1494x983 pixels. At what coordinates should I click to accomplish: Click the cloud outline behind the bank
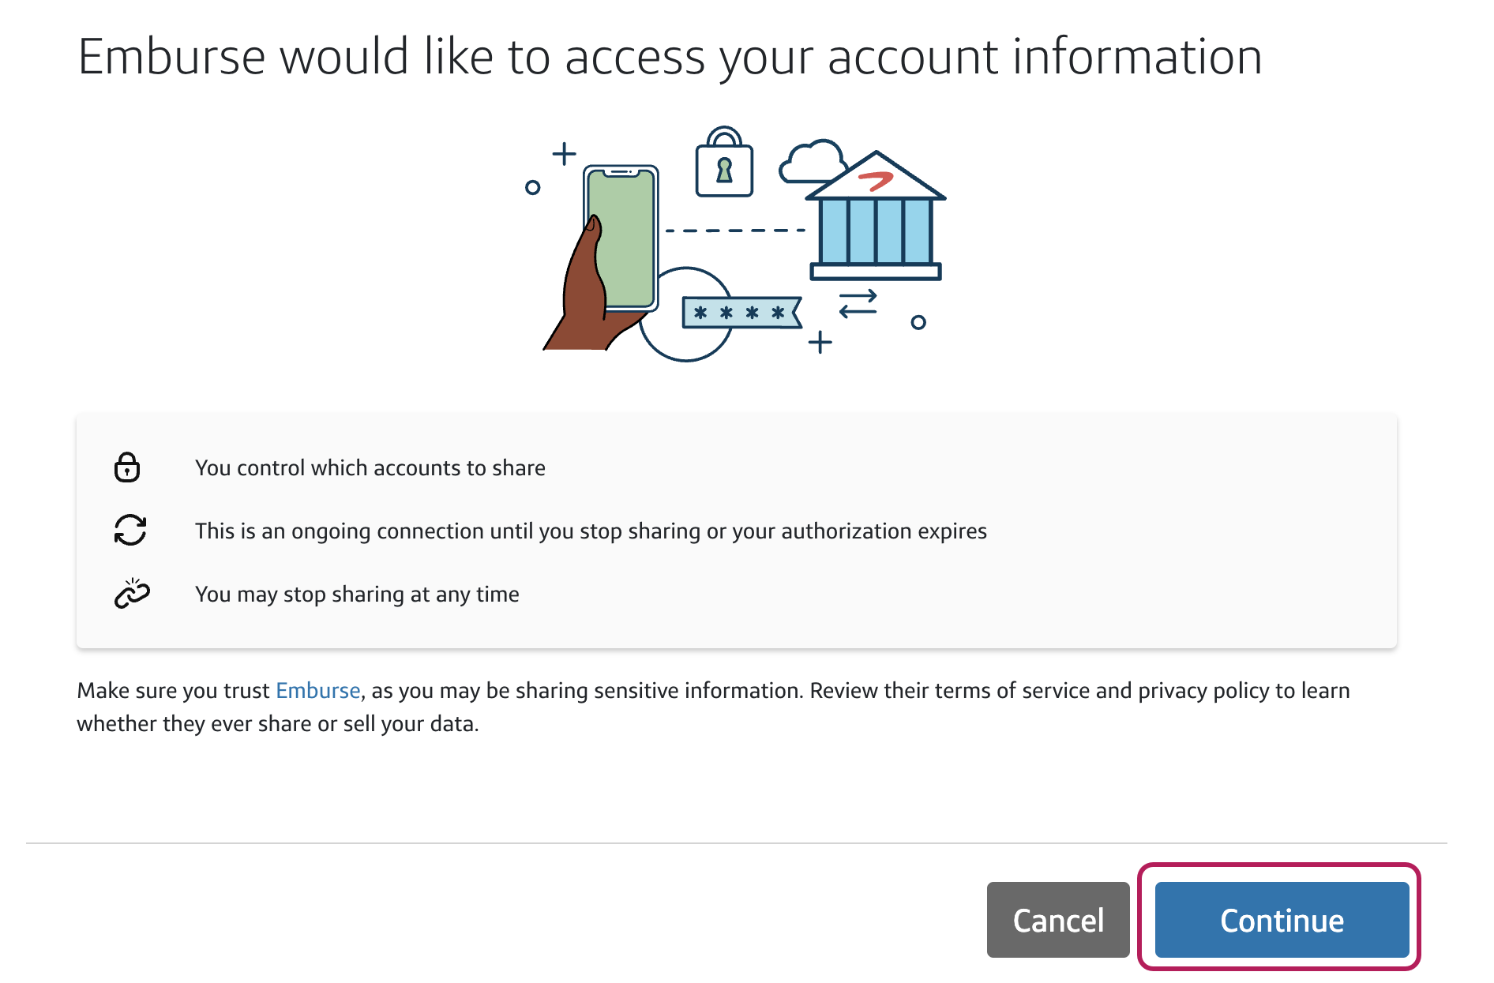tap(811, 160)
